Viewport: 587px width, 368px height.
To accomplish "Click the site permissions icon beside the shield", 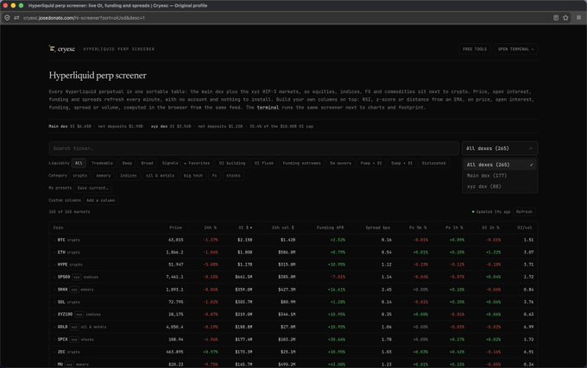I will pos(16,17).
